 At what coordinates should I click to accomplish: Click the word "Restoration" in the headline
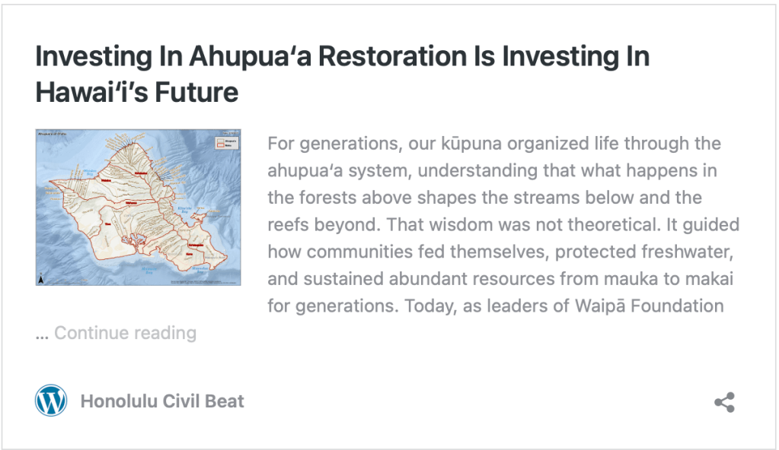pos(349,58)
